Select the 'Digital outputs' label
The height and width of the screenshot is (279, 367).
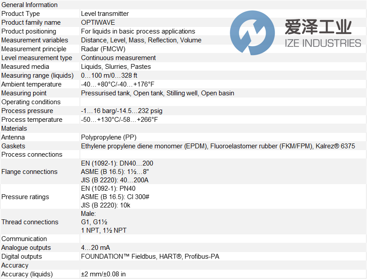point(22,256)
